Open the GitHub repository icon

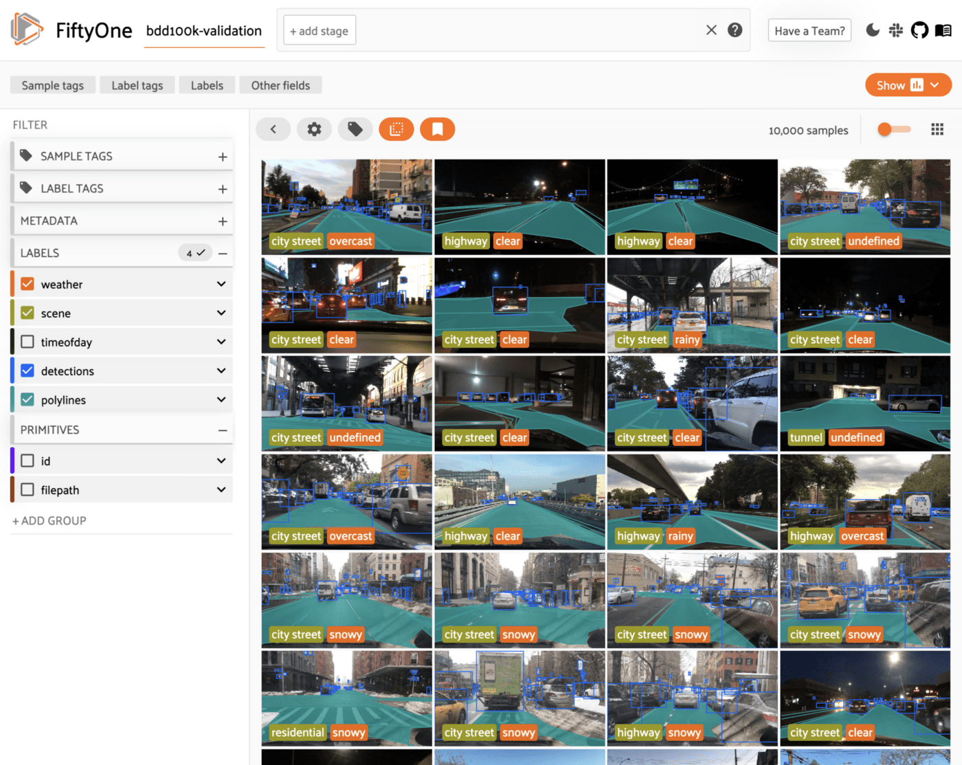919,30
